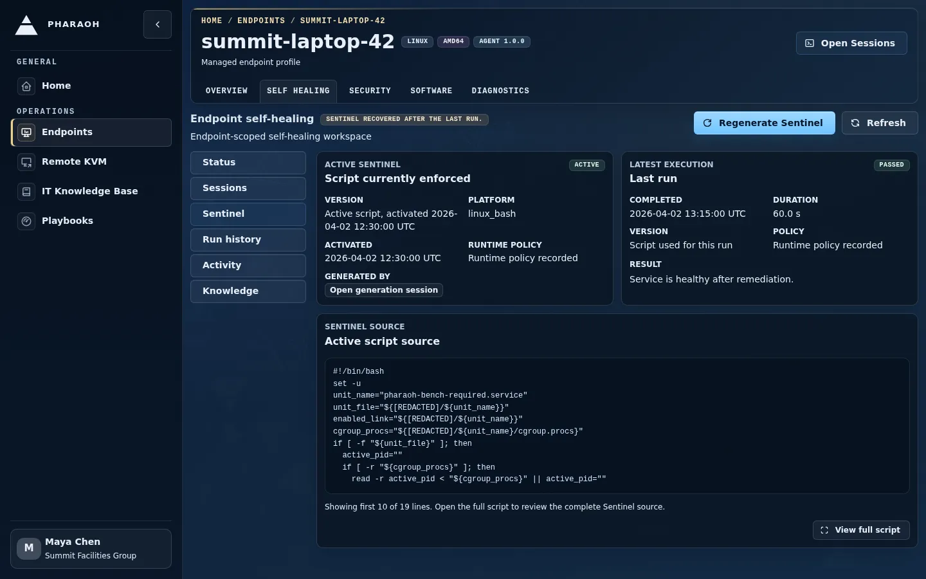Click the completed time 2026-04-02 13:15:00 UTC
The image size is (926, 579).
(687, 214)
